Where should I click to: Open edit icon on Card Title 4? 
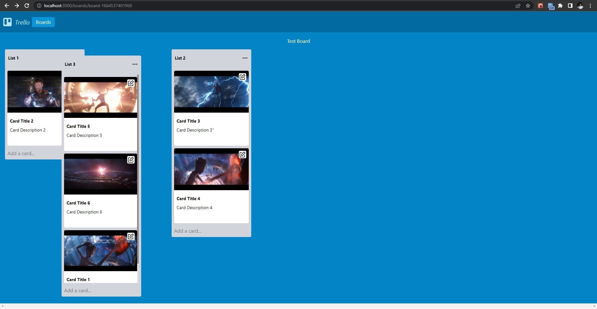click(242, 154)
